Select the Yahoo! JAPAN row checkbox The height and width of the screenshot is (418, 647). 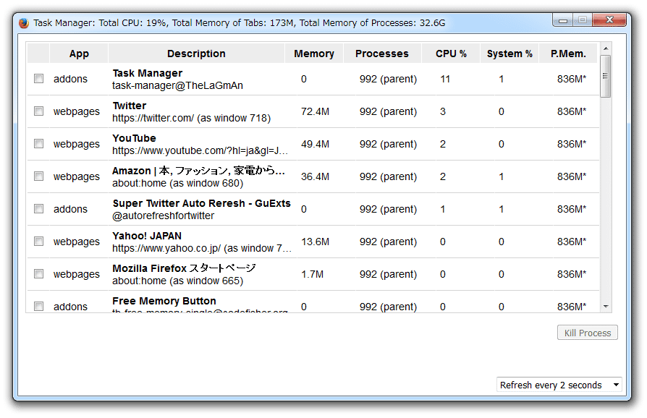39,241
